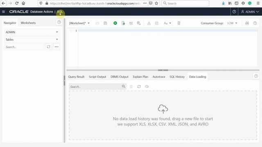Click Data Loading search magnifier icon
262x147 pixels.
124,86
